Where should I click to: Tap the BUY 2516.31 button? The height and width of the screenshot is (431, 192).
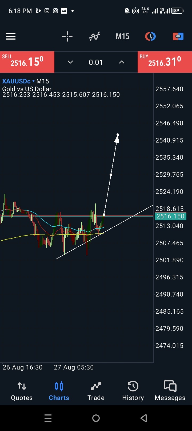click(165, 62)
